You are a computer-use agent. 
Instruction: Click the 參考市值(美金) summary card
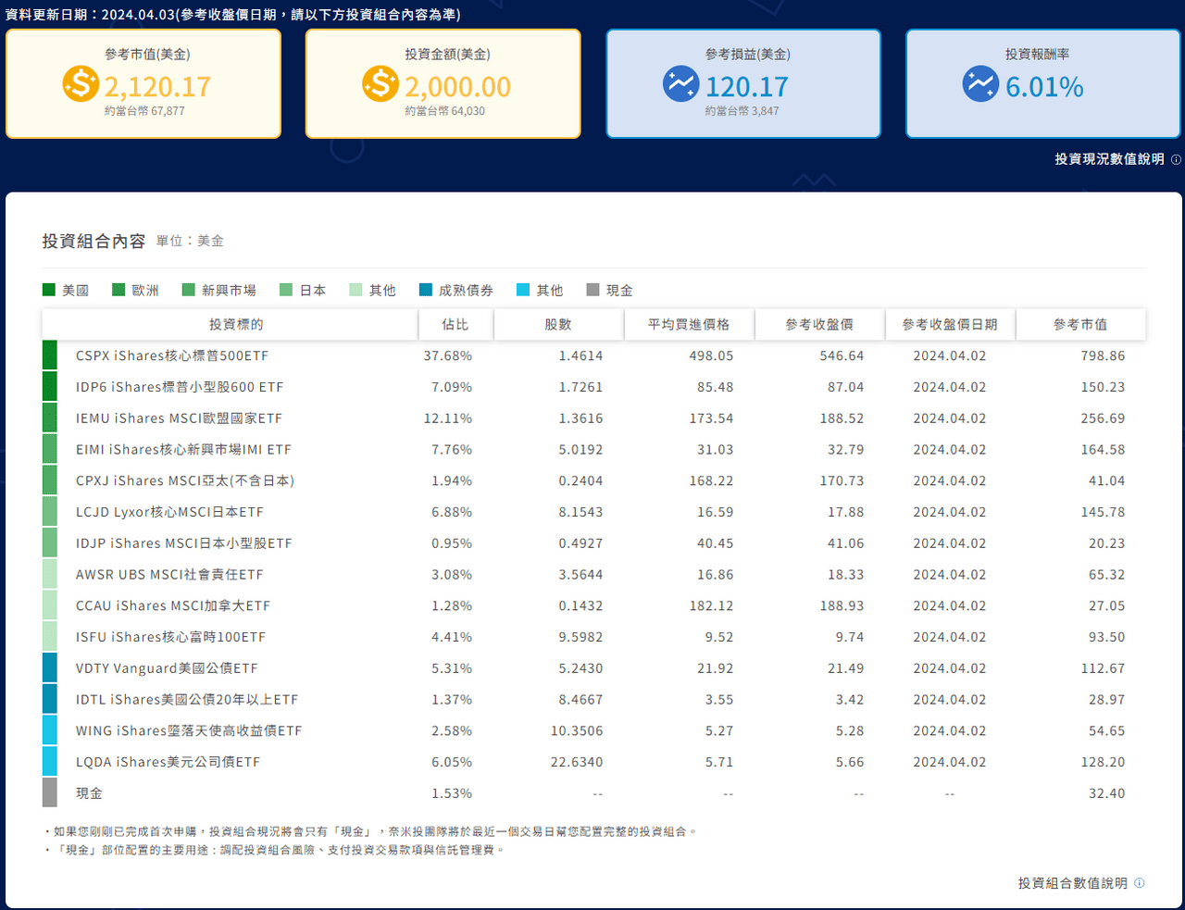pos(143,83)
